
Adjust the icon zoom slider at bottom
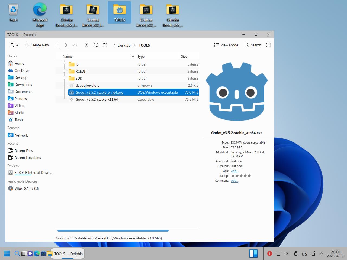click(113, 231)
